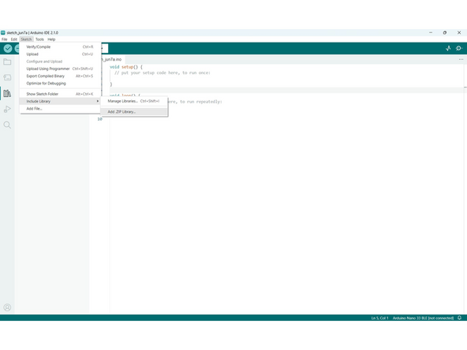Choose Upload from Sketch menu
The image size is (467, 350).
coord(60,54)
